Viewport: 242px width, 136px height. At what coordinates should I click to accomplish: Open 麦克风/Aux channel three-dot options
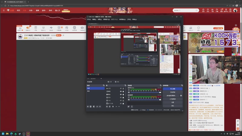(x=129, y=90)
